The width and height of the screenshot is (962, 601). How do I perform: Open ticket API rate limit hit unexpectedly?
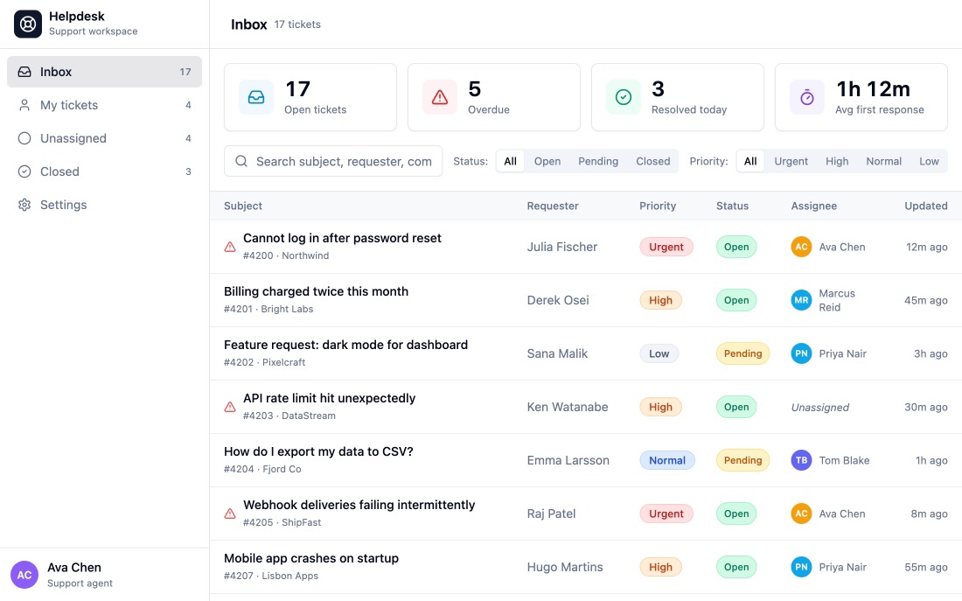click(x=329, y=398)
